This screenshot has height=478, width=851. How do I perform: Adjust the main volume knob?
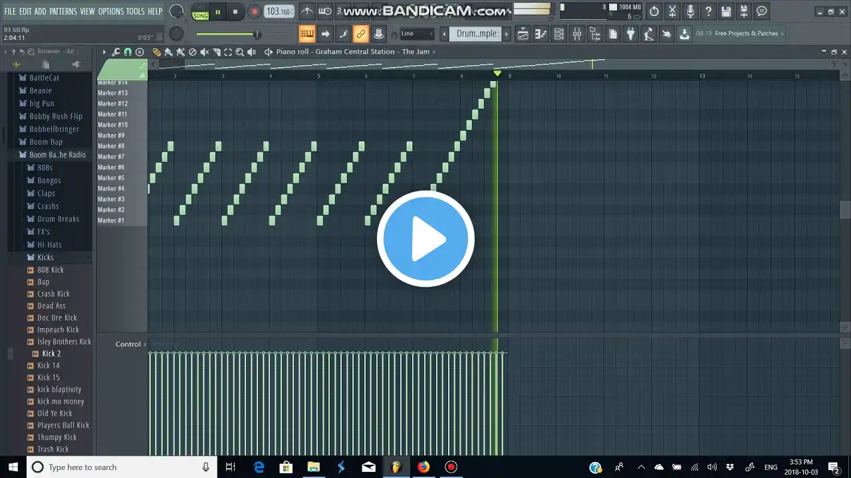[x=176, y=11]
